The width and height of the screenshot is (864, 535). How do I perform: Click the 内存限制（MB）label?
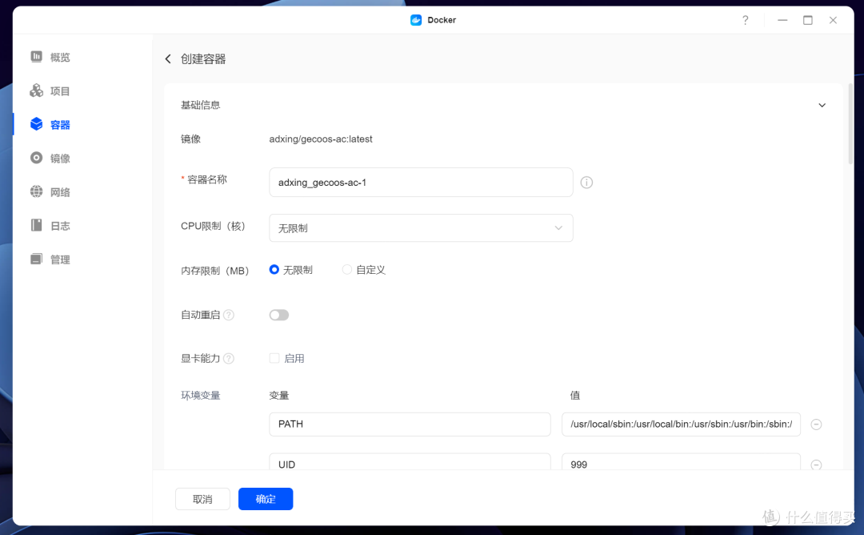coord(215,270)
